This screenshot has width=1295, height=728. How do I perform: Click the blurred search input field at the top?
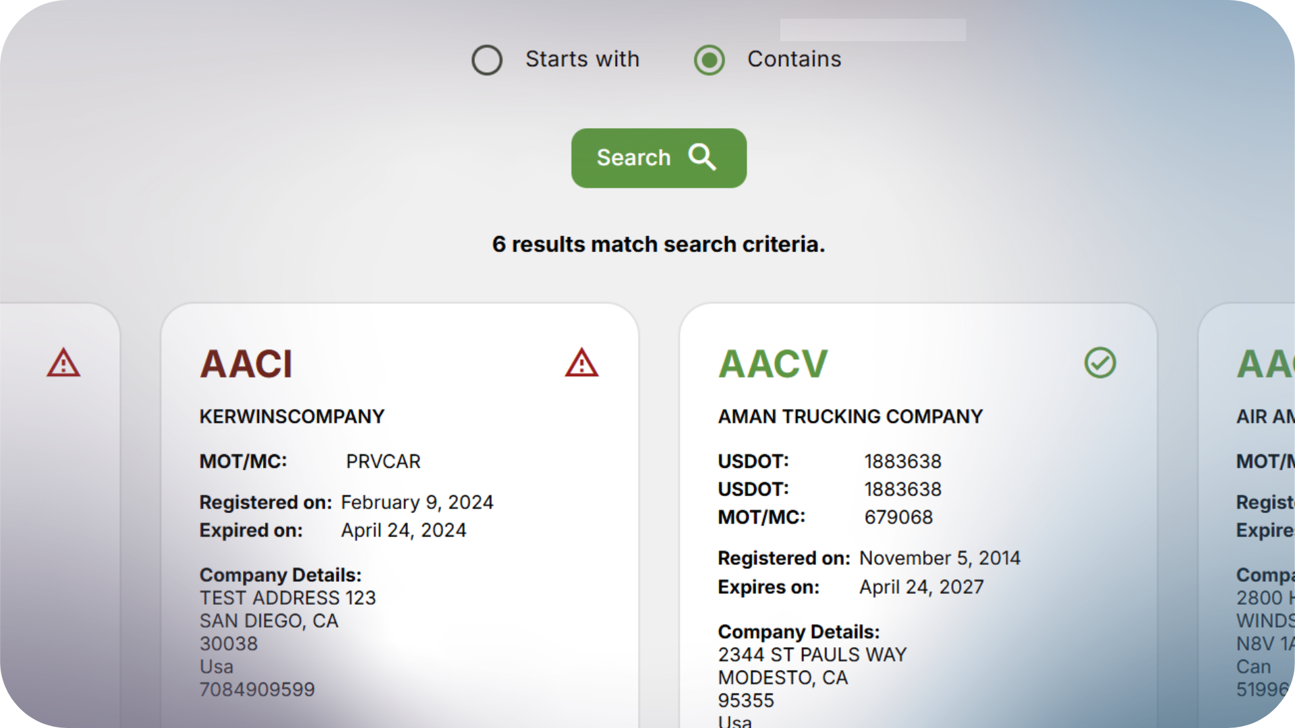point(872,28)
